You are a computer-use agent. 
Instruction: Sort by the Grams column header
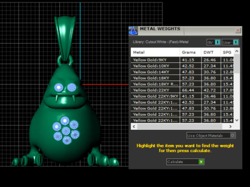(x=191, y=52)
